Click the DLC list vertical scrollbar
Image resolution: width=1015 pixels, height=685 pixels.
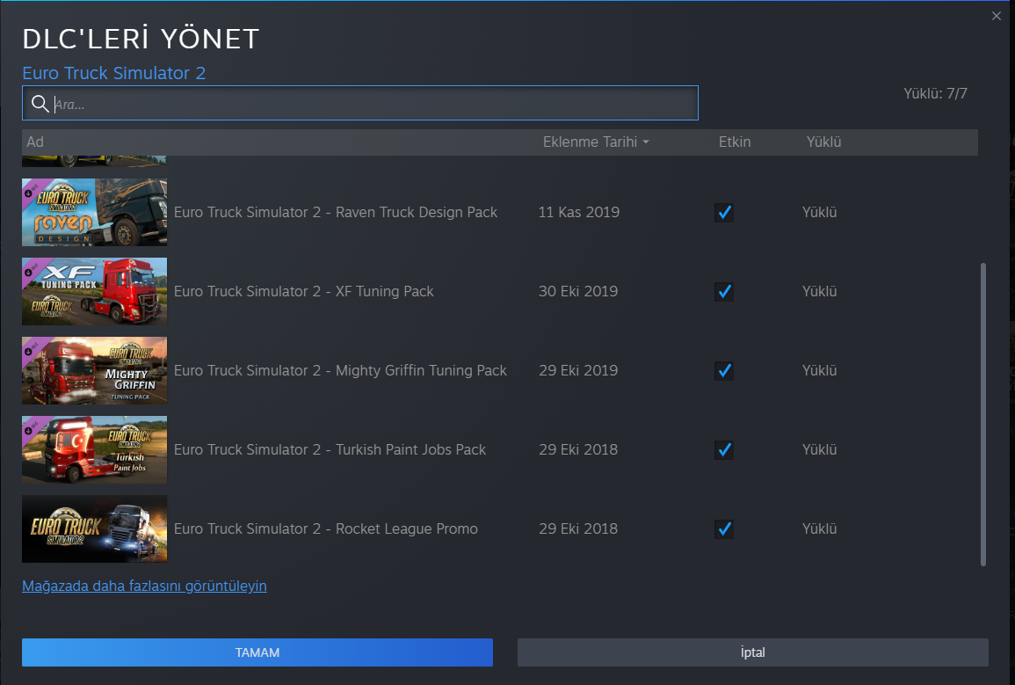click(x=983, y=414)
